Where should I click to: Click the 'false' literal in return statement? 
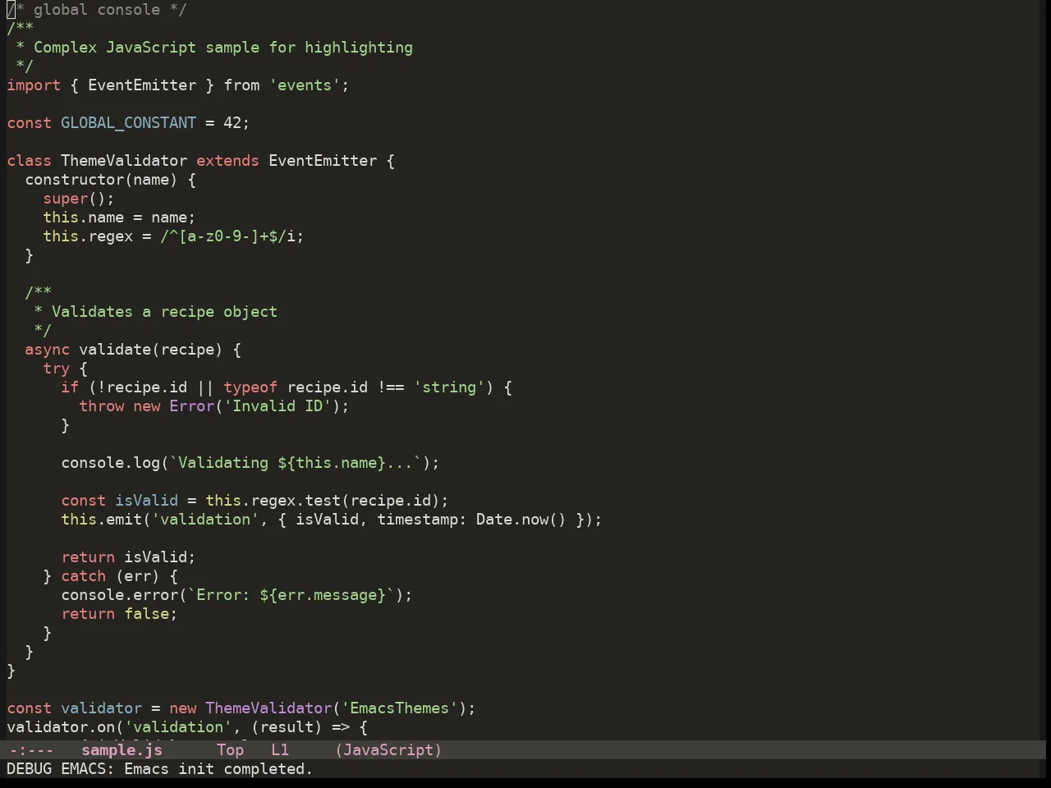coord(146,614)
